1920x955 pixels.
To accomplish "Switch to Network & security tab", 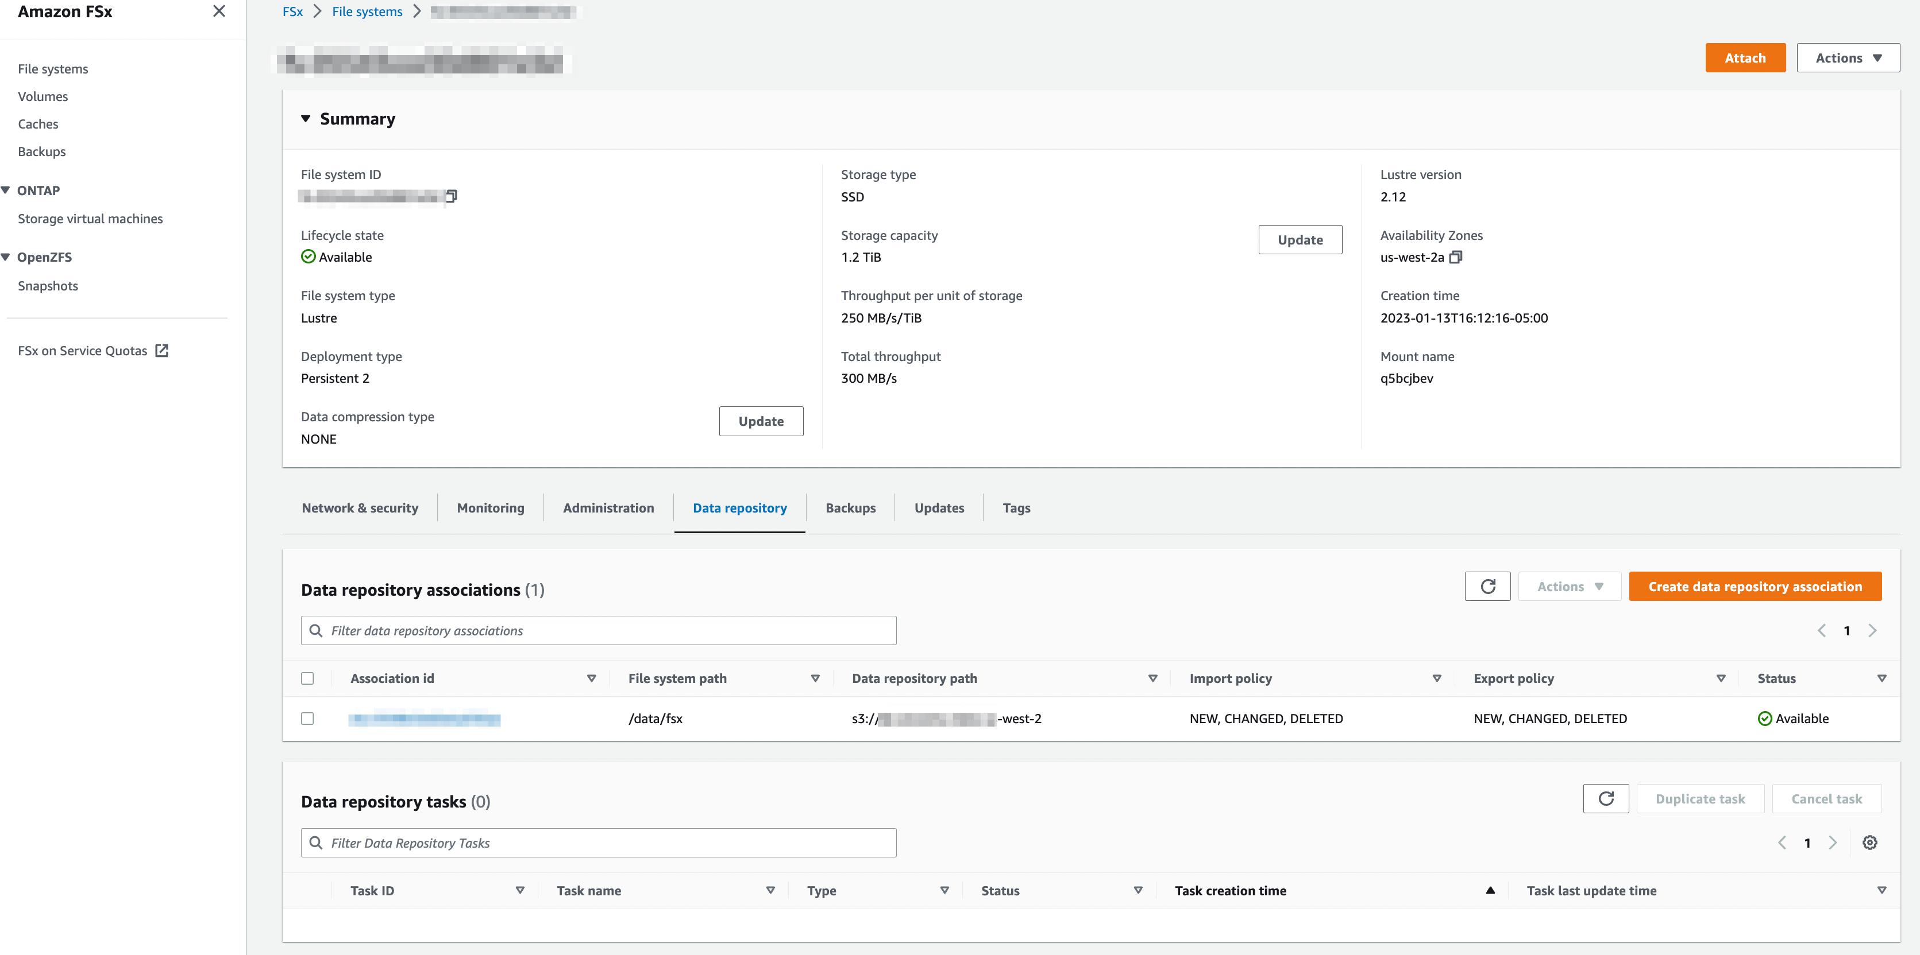I will pos(360,508).
